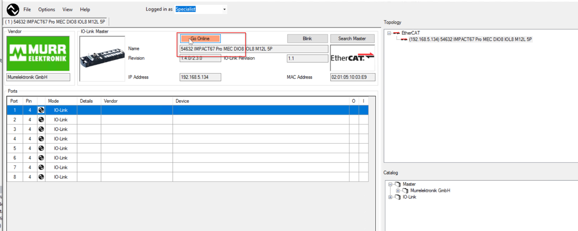Click the Vendor cell in port 5 row
The height and width of the screenshot is (231, 578).
(137, 148)
